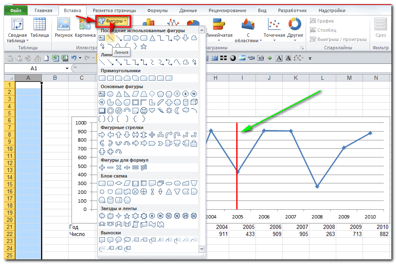Switch to the Формулы tab

click(x=157, y=10)
